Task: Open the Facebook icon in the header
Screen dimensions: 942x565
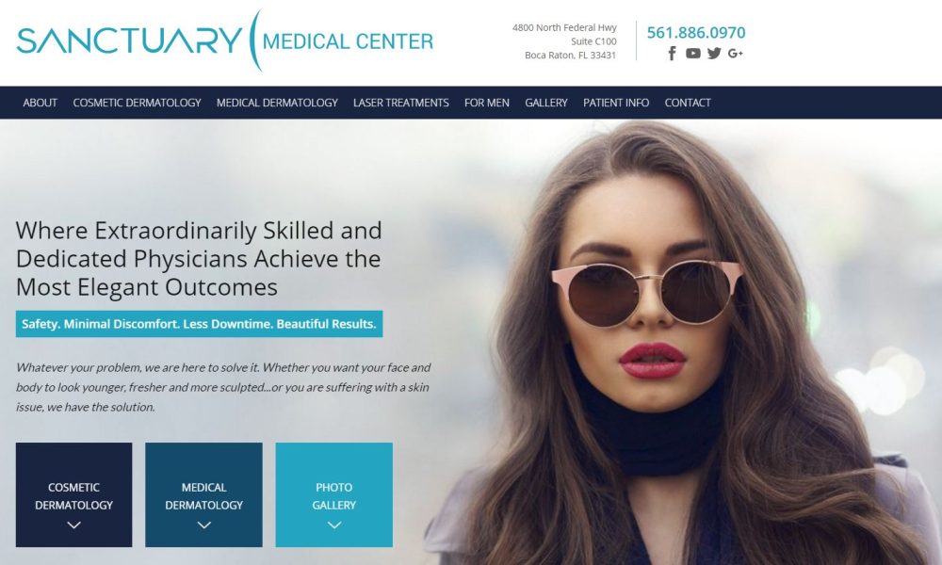Action: tap(673, 54)
